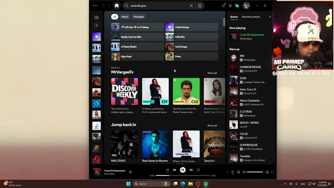Open Liked Songs heart in the sidebar
The width and height of the screenshot is (334, 188).
pyautogui.click(x=97, y=37)
